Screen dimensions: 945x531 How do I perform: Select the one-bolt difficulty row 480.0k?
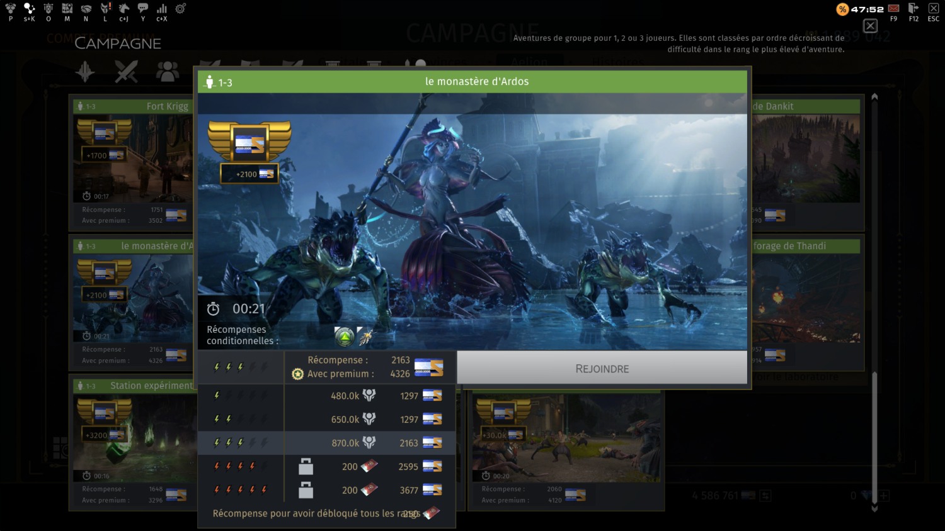point(326,396)
